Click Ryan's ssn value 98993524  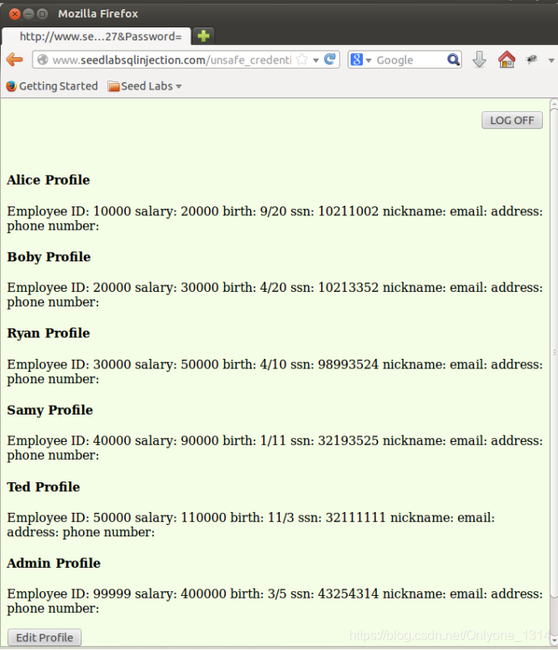click(x=348, y=364)
